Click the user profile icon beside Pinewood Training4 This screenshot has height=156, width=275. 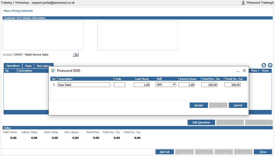pyautogui.click(x=243, y=3)
